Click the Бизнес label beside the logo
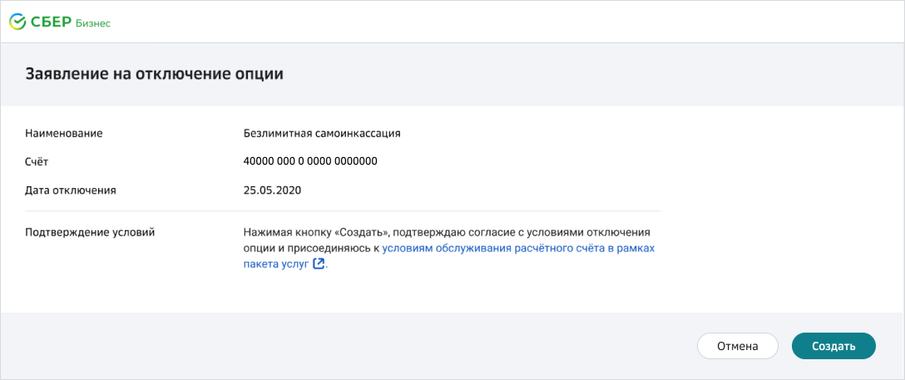This screenshot has width=905, height=380. pyautogui.click(x=94, y=22)
